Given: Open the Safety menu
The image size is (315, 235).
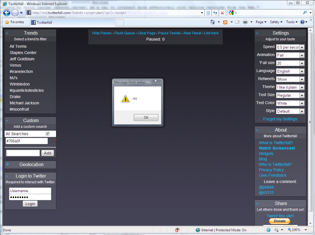Looking at the screenshot, I should click(x=276, y=22).
